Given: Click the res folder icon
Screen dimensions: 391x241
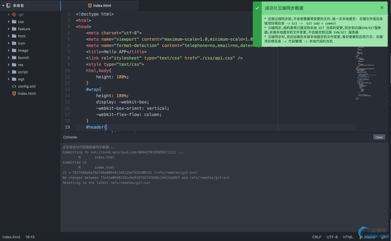Looking at the screenshot, I should 14,65.
